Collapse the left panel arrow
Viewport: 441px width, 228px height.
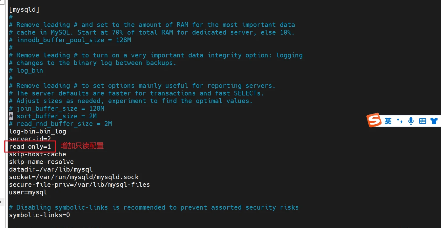(2, 201)
